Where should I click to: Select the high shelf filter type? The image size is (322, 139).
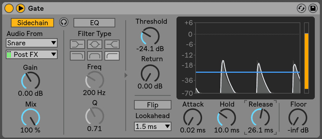(112, 44)
